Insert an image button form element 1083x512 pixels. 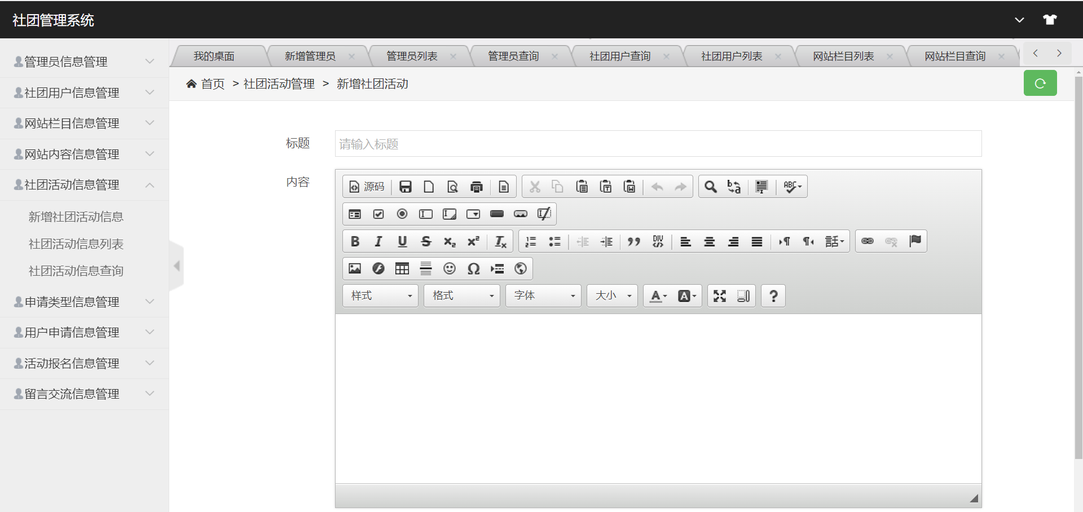pyautogui.click(x=521, y=214)
